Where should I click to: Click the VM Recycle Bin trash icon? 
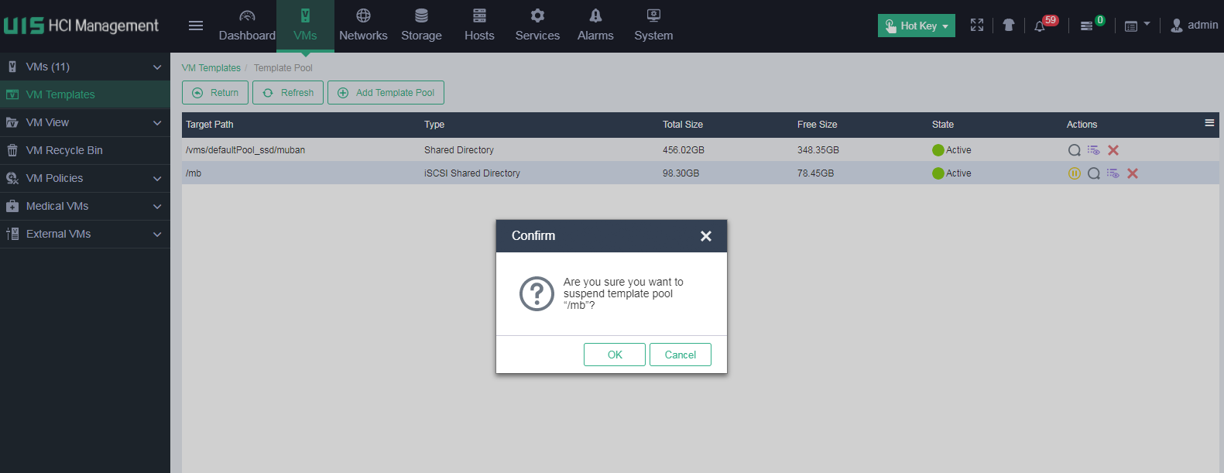click(x=12, y=150)
